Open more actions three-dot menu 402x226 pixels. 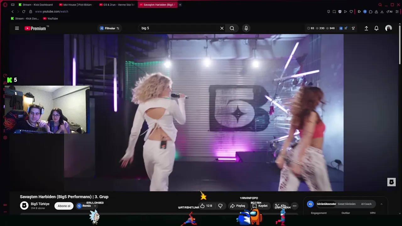[294, 206]
